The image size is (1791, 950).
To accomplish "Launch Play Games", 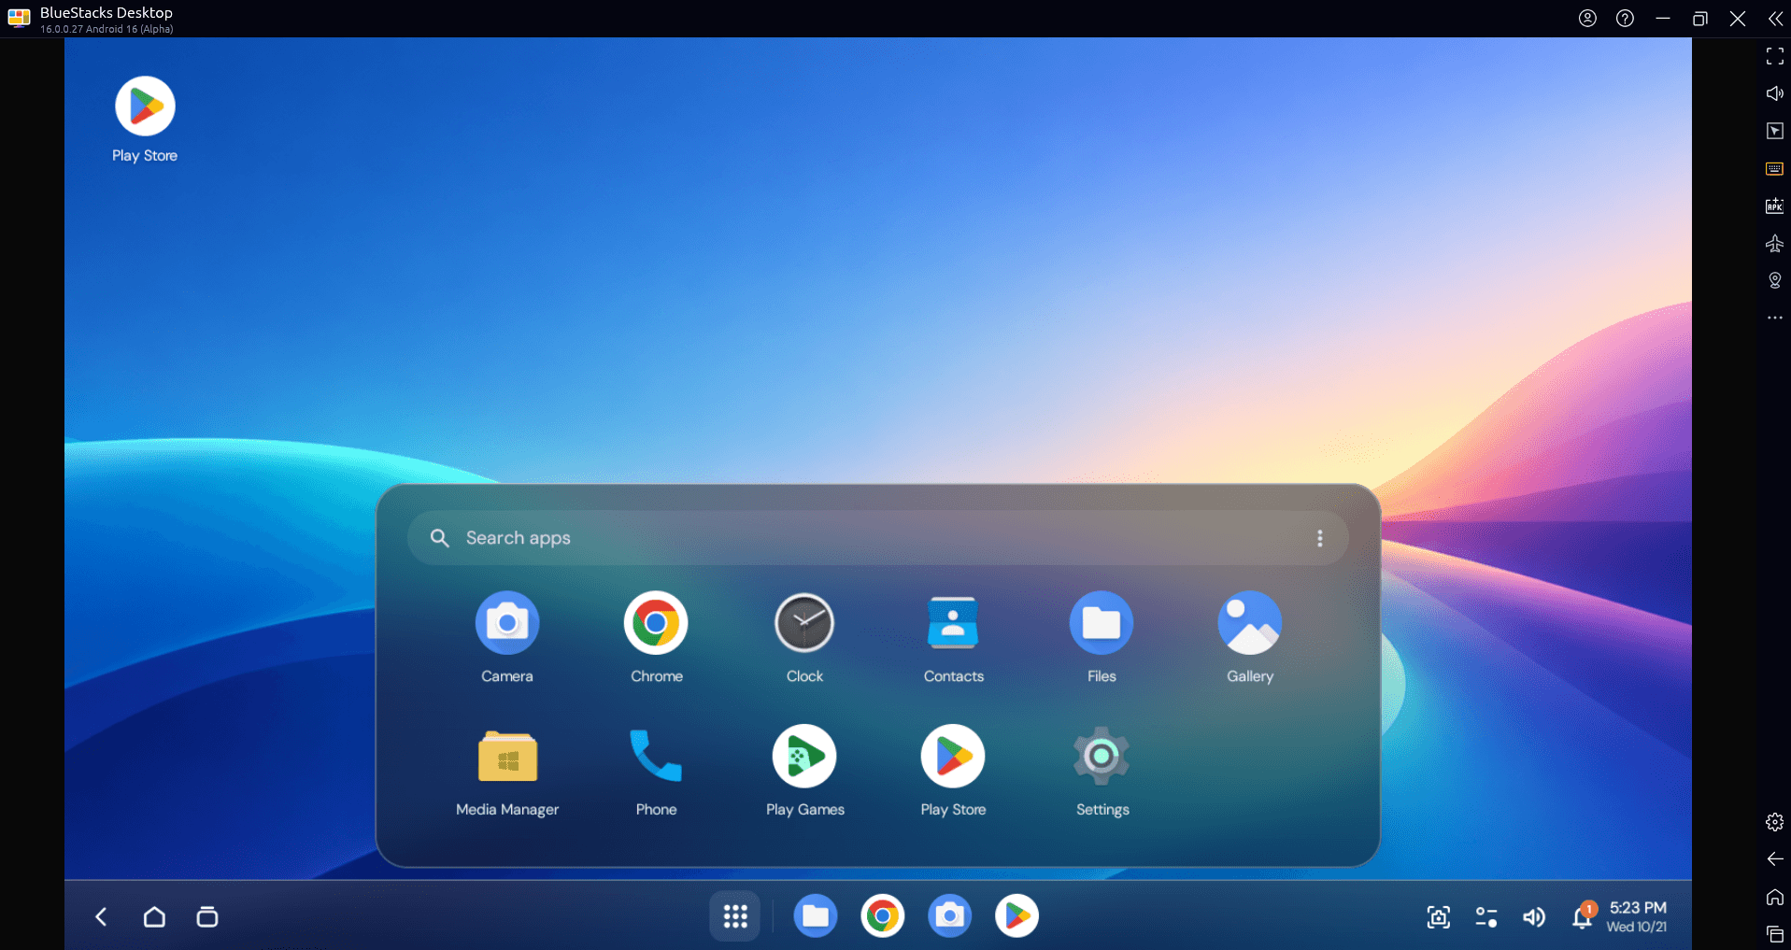I will 804,757.
